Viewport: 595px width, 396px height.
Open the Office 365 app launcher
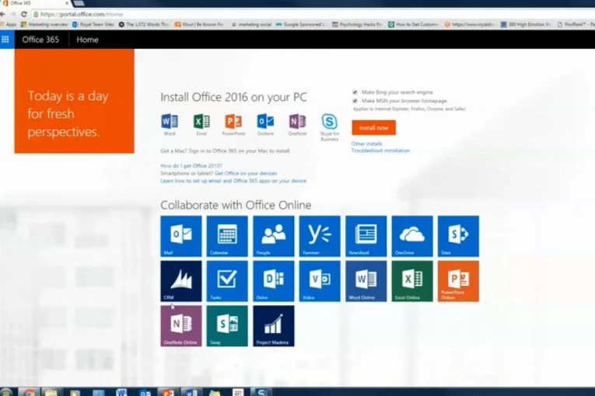tap(6, 40)
